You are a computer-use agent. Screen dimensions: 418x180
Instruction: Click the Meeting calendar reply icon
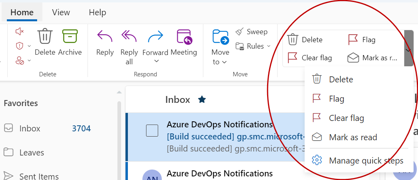(x=184, y=37)
